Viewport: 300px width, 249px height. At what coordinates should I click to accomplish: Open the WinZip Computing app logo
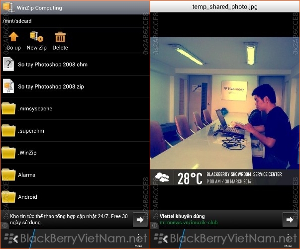(8, 7)
